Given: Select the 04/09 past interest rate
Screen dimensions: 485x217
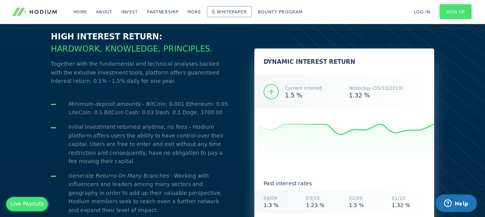Looking at the screenshot, I should click(271, 202).
